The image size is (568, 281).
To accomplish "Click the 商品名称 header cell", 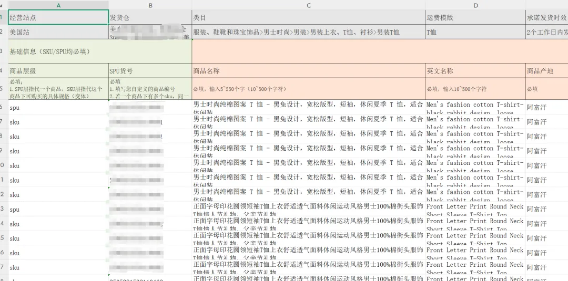I will (309, 71).
